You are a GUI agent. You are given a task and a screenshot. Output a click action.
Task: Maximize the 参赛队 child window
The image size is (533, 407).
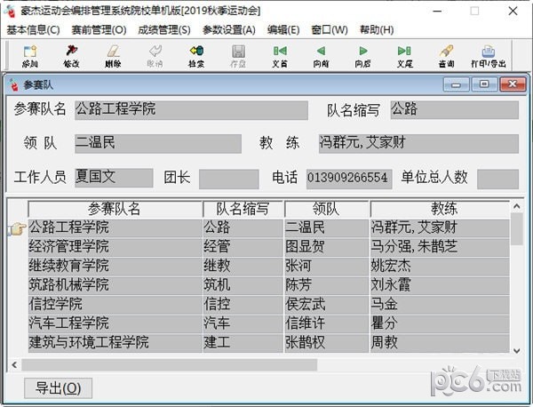click(x=484, y=84)
